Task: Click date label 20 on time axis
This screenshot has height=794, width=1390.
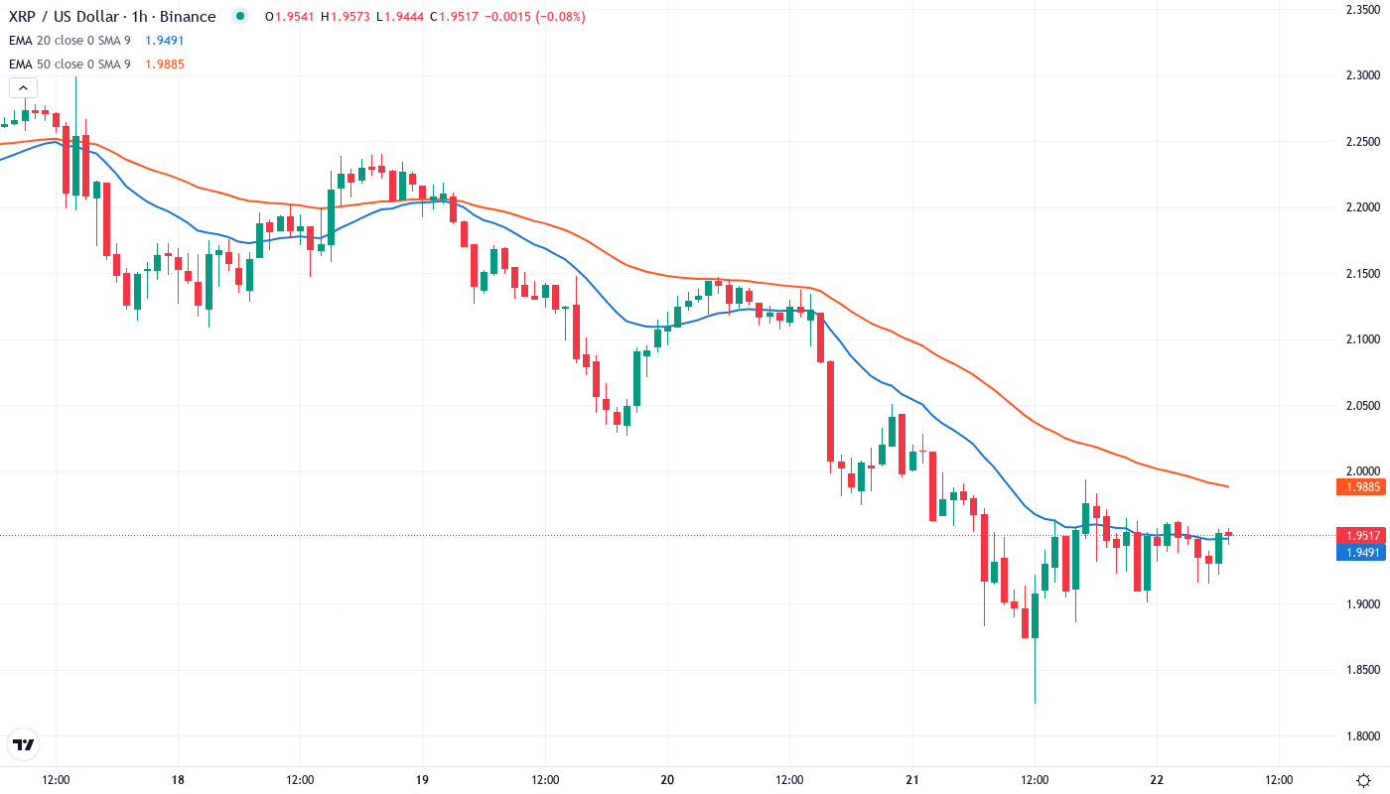Action: click(667, 780)
